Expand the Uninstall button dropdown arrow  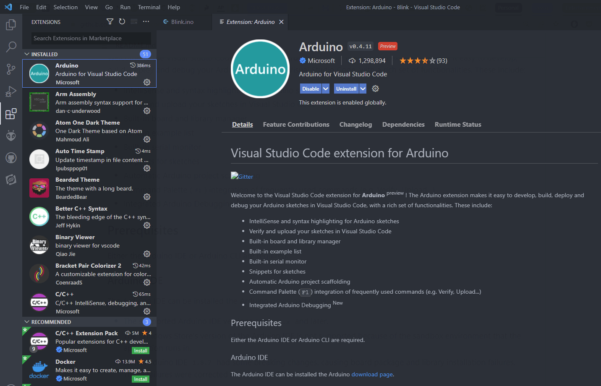pyautogui.click(x=363, y=89)
